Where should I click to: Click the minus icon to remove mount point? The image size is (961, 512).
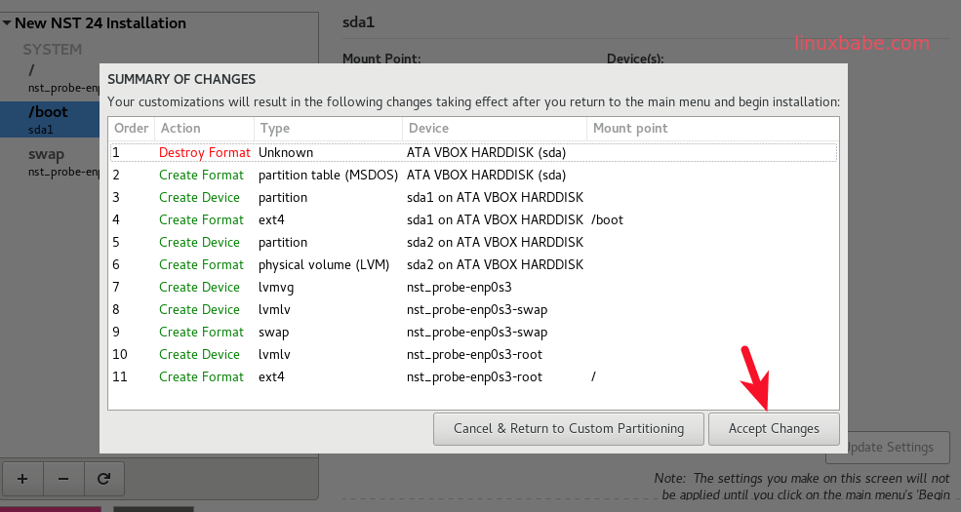pos(63,478)
